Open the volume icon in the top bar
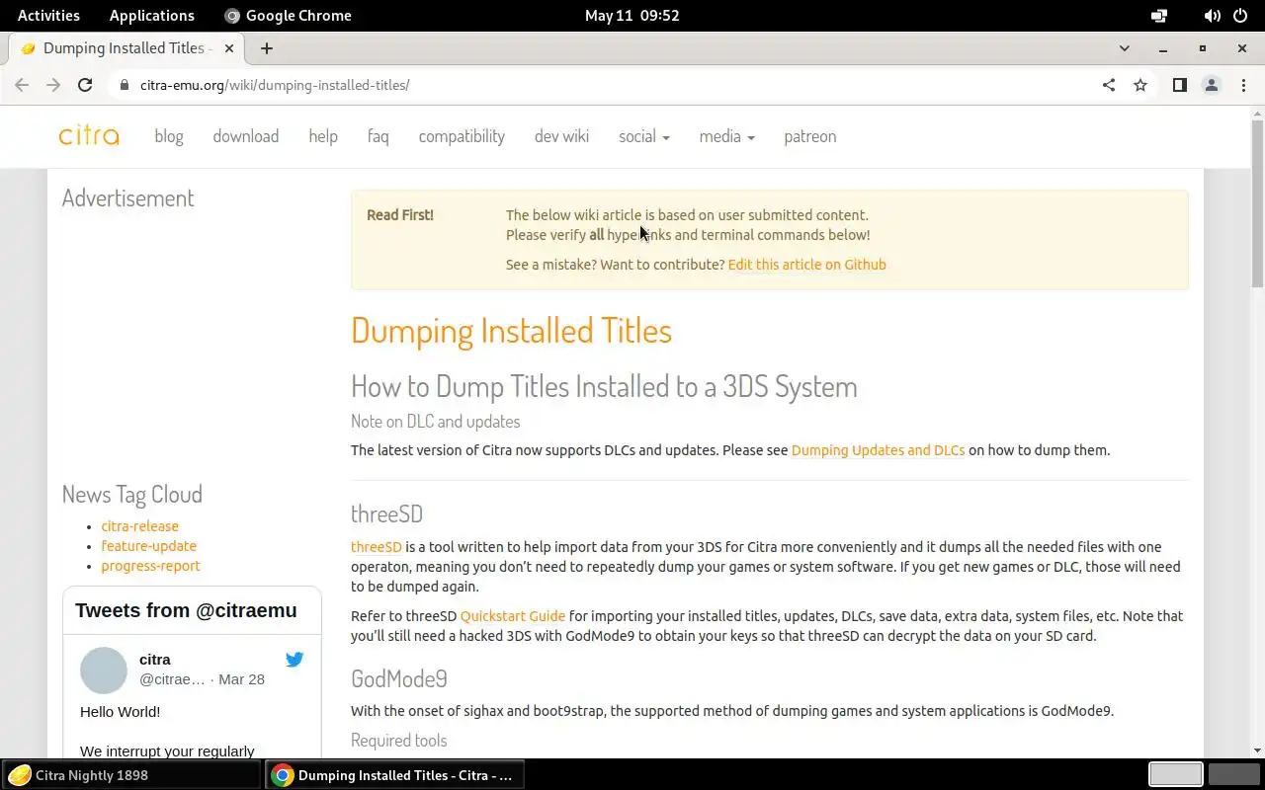 pyautogui.click(x=1212, y=16)
